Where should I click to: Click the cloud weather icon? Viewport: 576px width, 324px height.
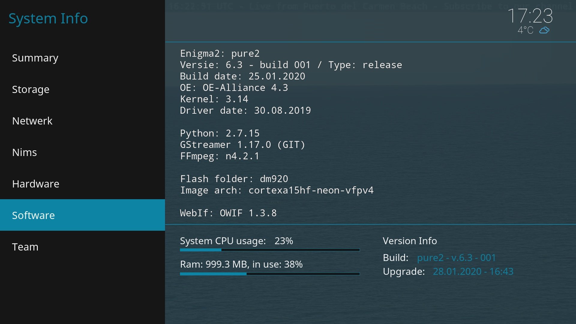pos(544,30)
